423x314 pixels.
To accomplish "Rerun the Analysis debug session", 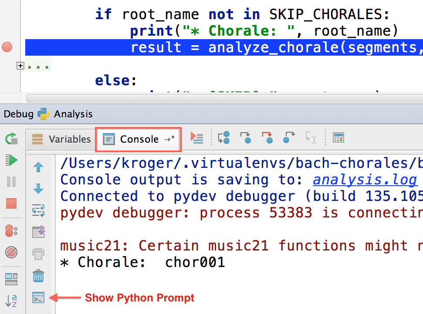I will 11,139.
